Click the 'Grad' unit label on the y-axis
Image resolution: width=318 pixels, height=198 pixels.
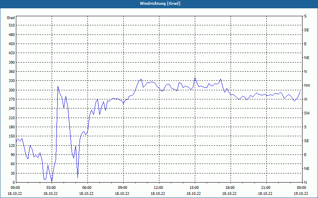click(x=11, y=18)
